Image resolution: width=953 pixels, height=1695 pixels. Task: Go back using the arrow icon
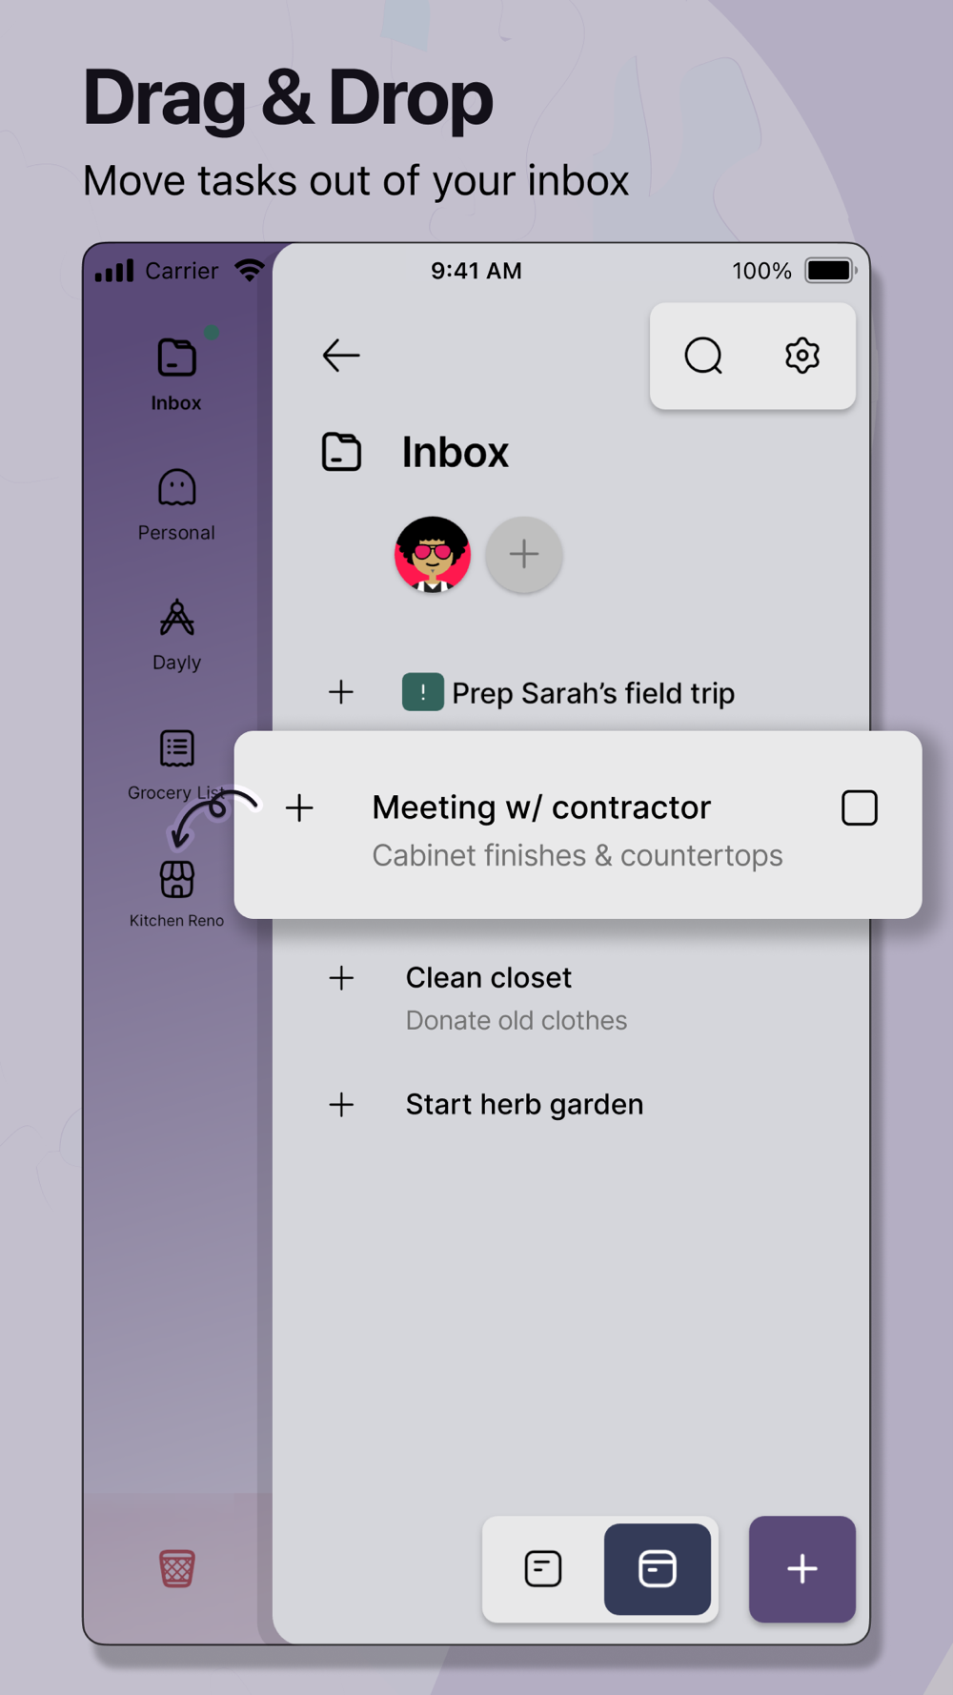pos(341,356)
